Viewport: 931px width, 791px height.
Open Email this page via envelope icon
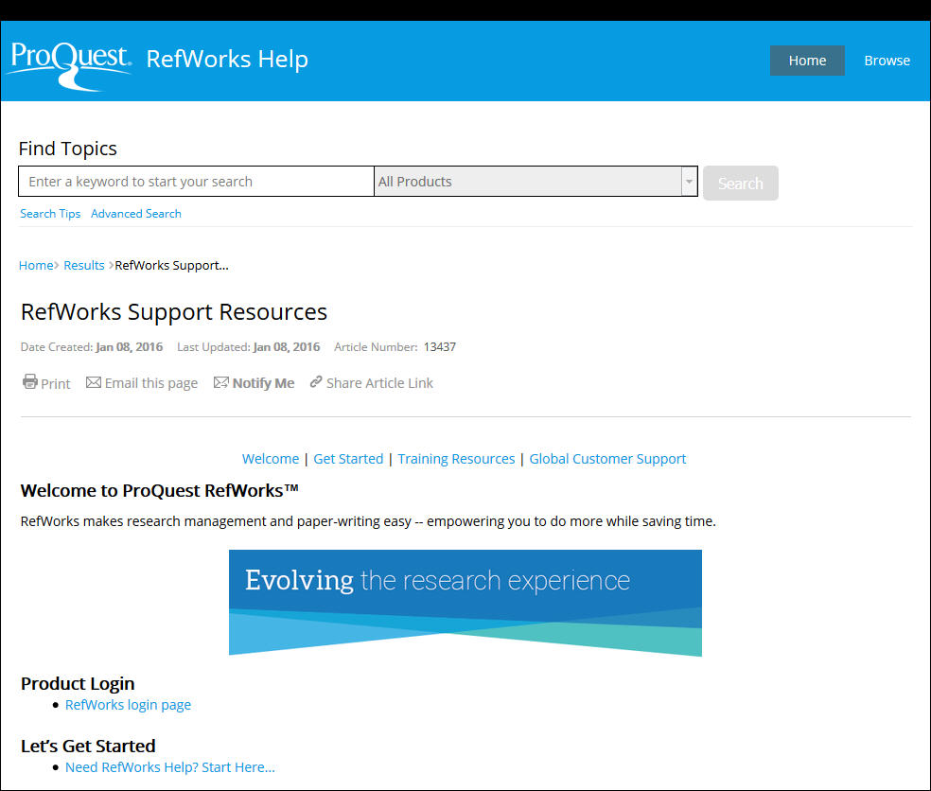click(93, 382)
